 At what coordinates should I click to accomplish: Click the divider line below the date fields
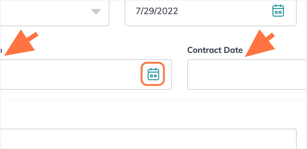(x=153, y=100)
